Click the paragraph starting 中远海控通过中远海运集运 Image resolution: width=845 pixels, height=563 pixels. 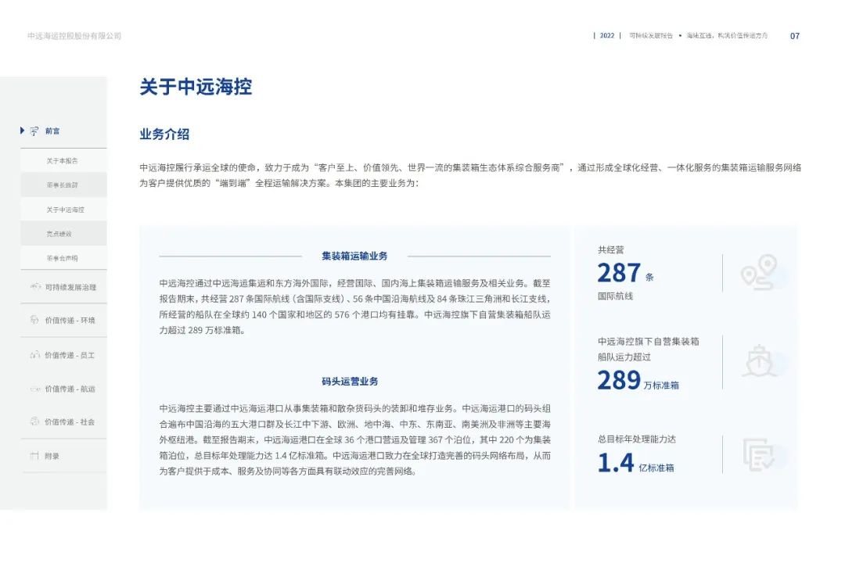[x=354, y=307]
